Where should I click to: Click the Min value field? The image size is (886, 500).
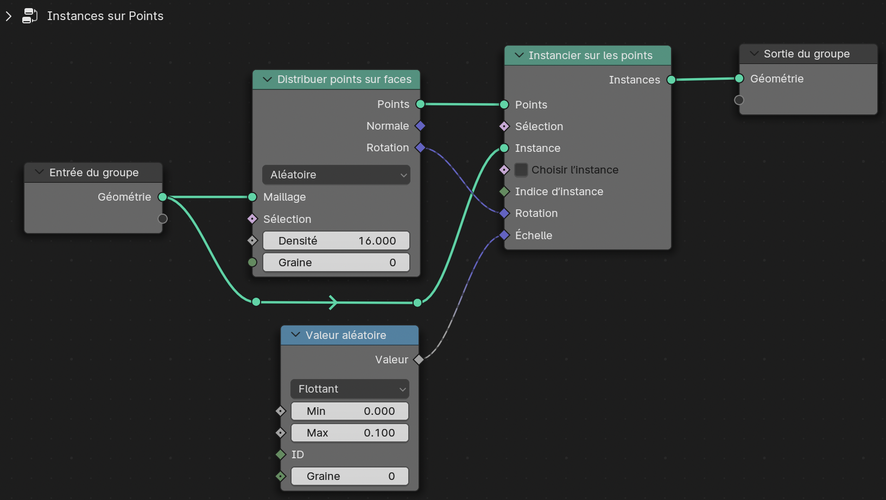350,411
